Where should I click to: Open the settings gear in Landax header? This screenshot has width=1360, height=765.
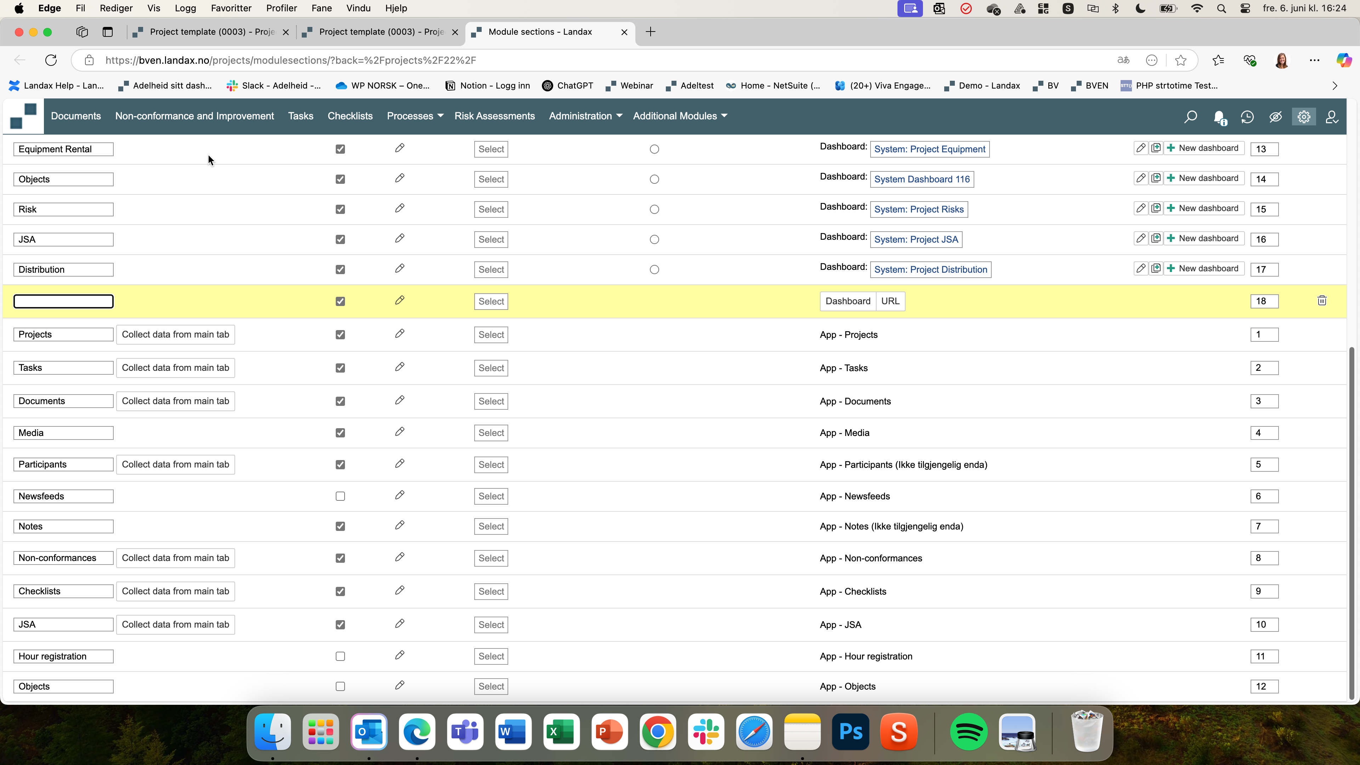1303,117
